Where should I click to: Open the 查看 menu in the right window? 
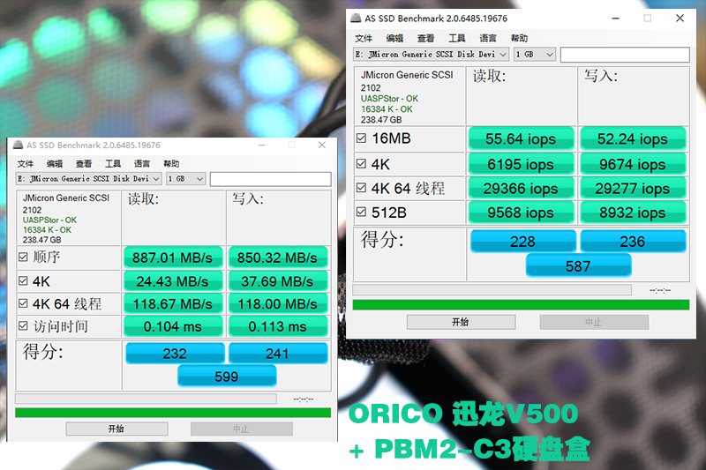(x=425, y=38)
